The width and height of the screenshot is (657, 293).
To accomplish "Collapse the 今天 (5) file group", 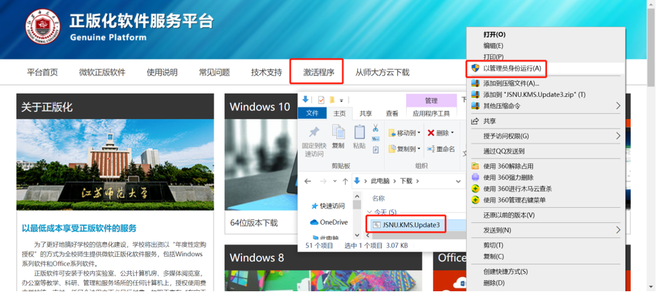I will click(369, 212).
